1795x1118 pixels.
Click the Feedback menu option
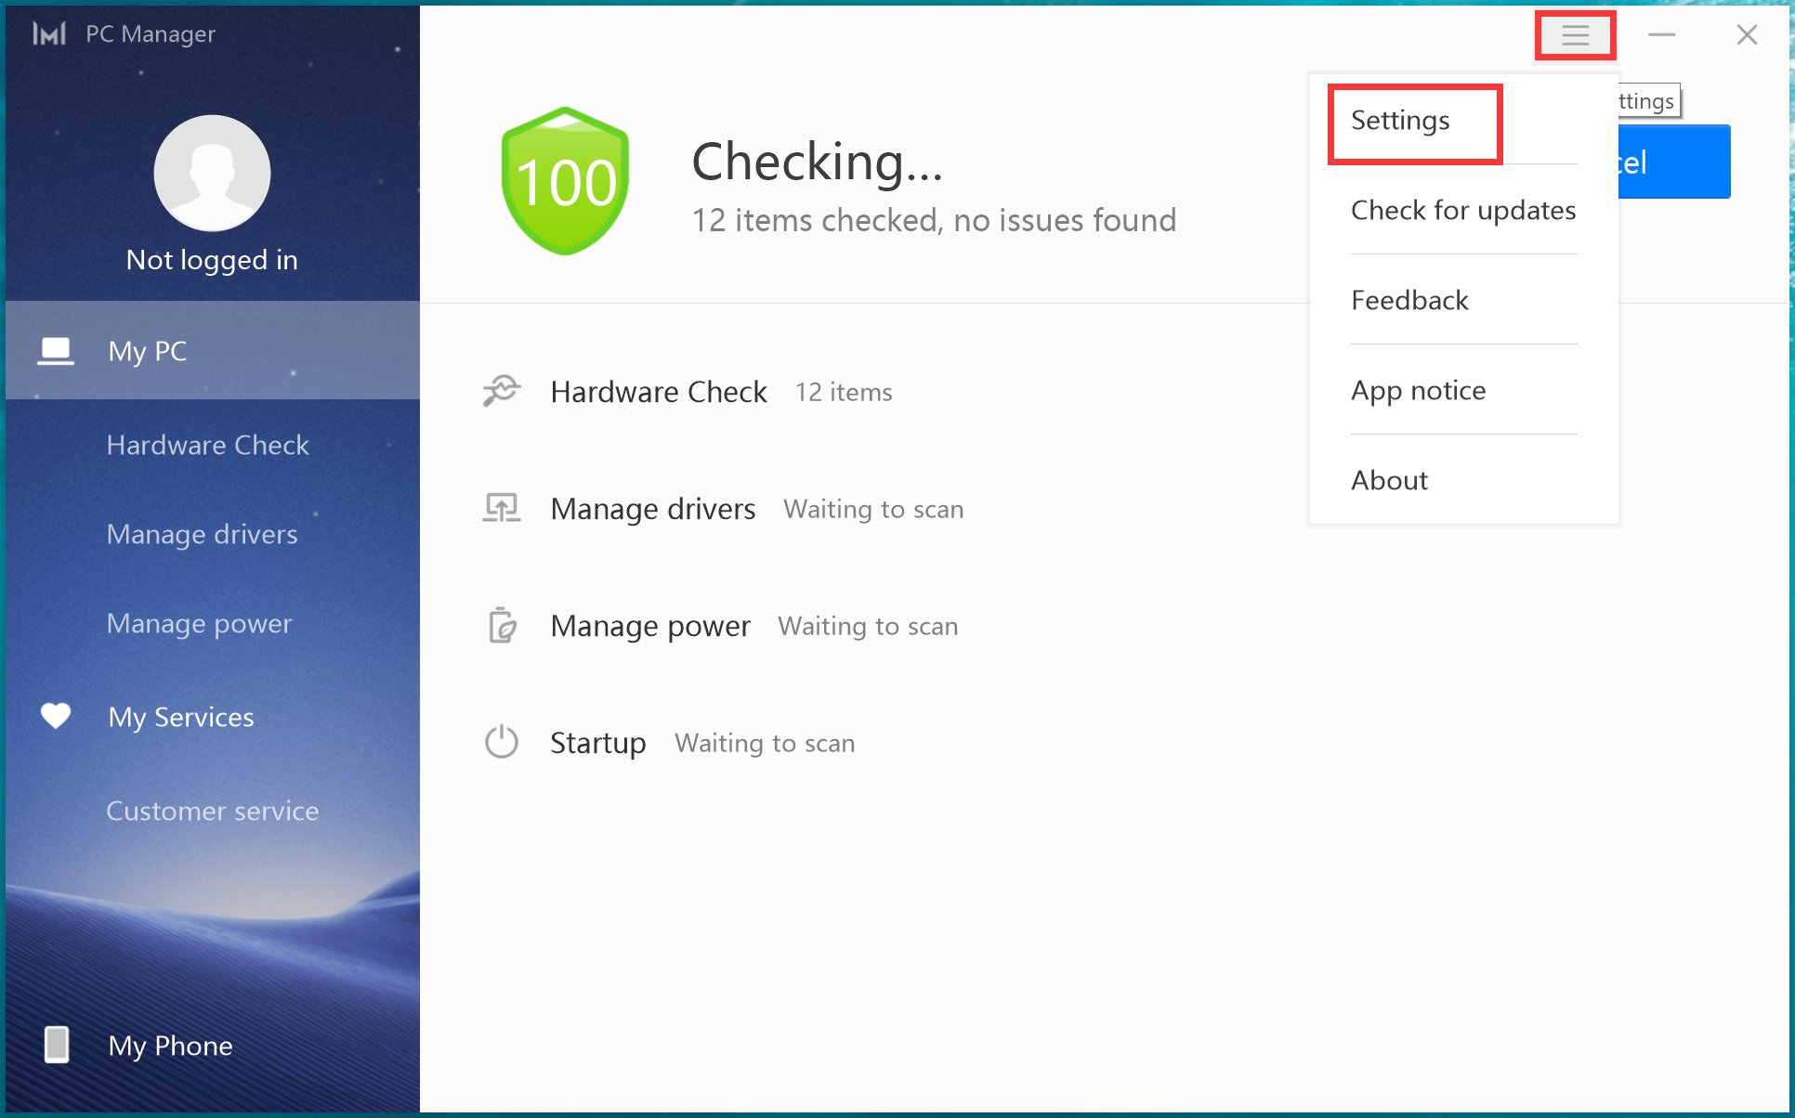[1409, 299]
